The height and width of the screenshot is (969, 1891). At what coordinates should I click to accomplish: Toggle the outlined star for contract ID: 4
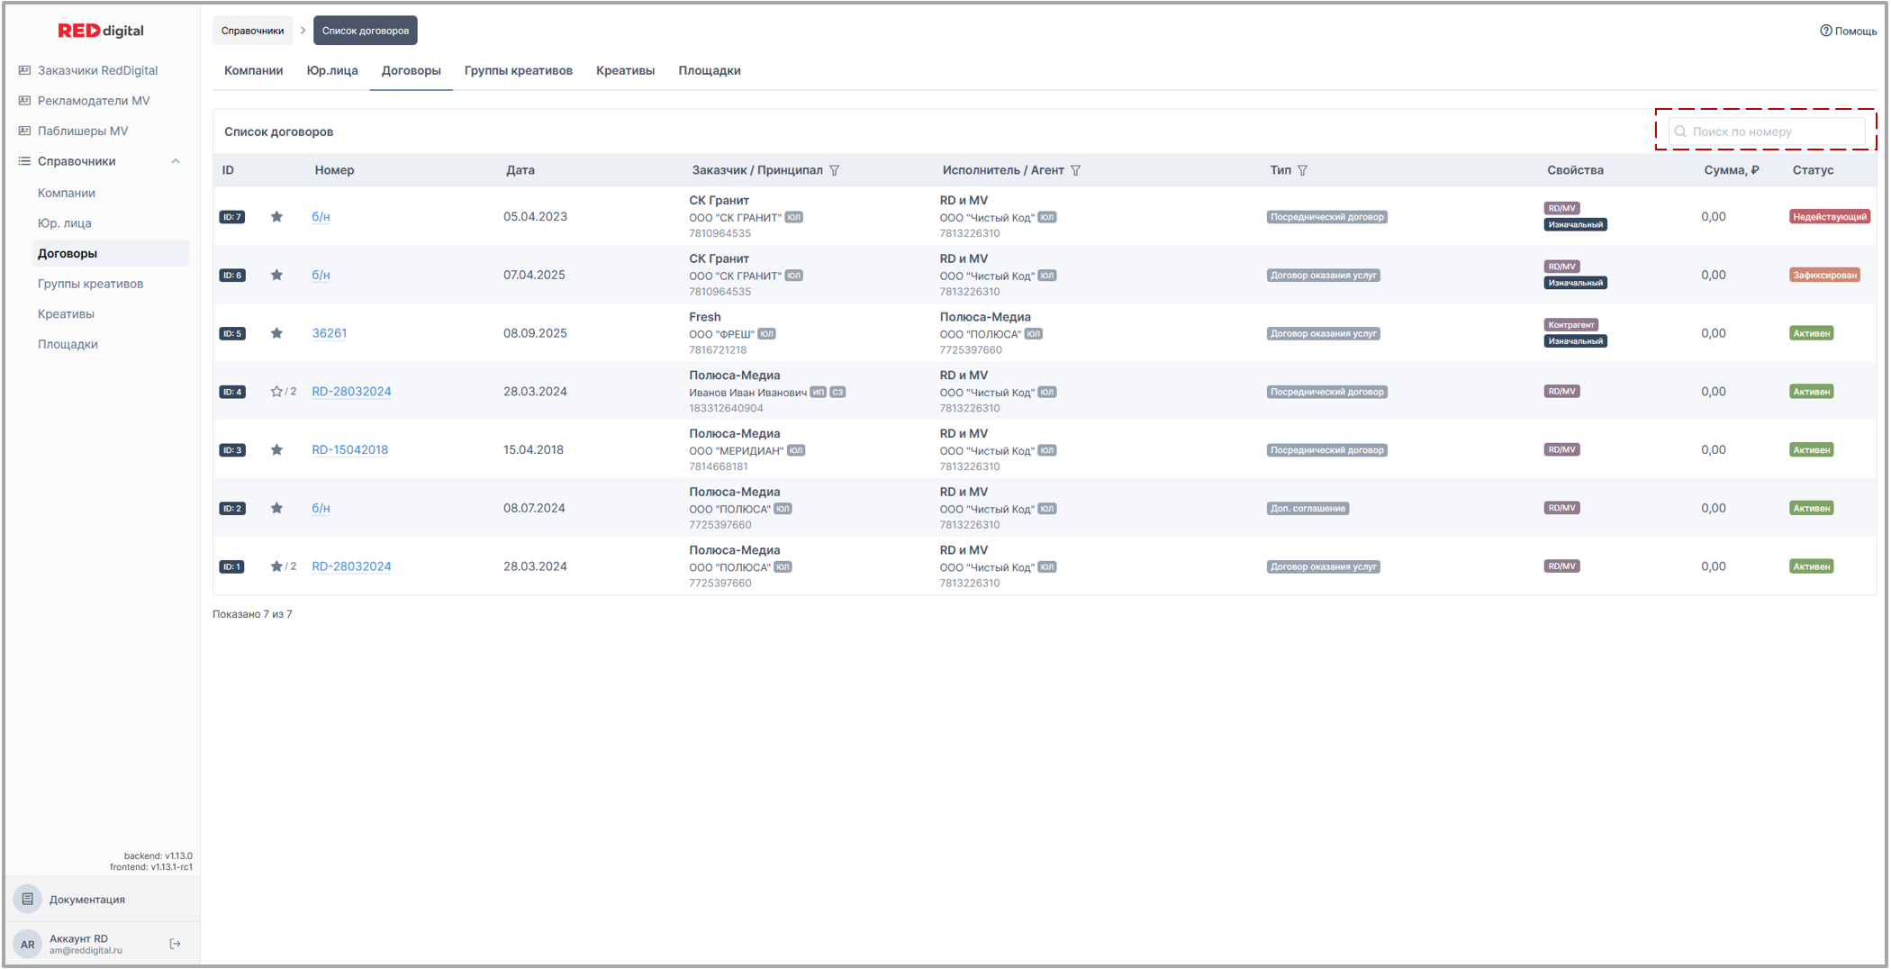click(x=276, y=392)
